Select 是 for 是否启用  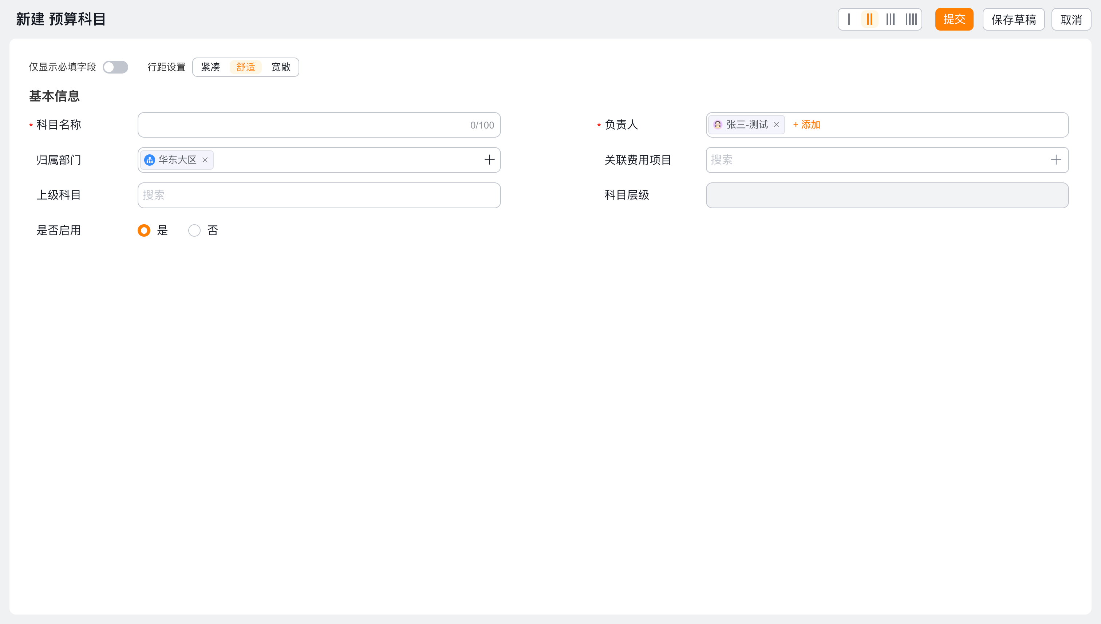tap(144, 230)
